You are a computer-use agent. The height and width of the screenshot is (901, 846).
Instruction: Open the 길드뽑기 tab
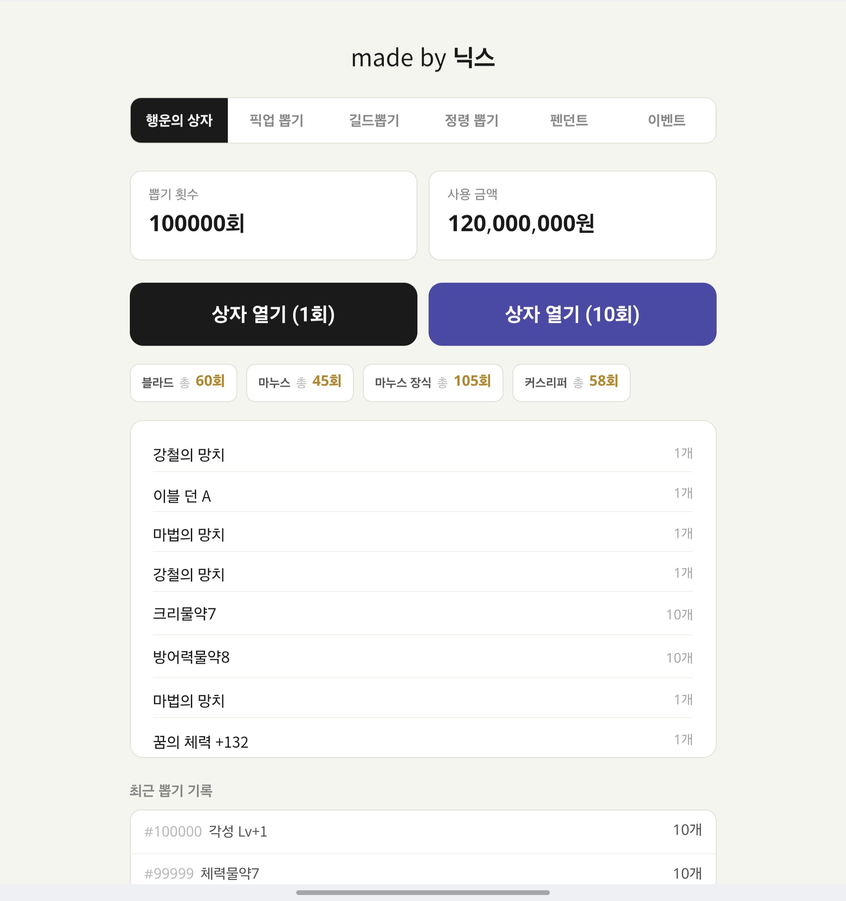click(374, 121)
